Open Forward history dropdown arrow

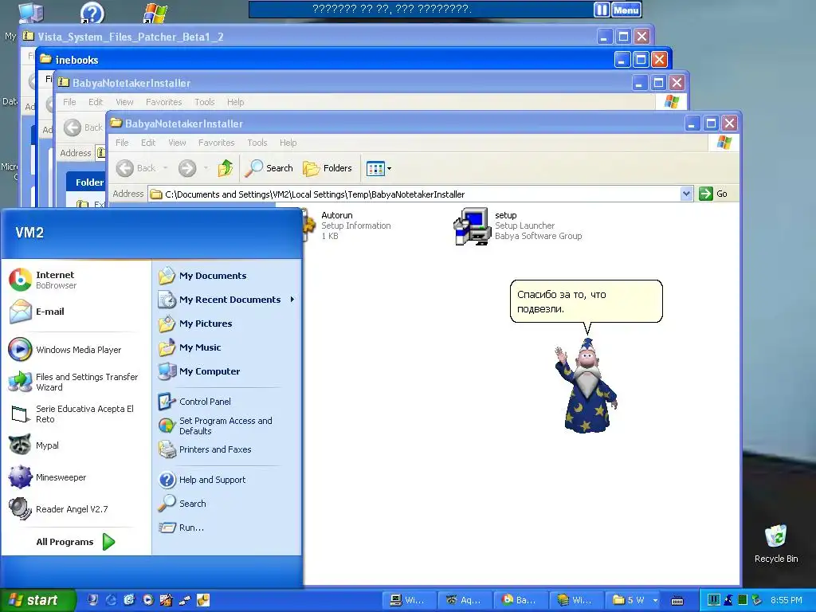coord(206,168)
